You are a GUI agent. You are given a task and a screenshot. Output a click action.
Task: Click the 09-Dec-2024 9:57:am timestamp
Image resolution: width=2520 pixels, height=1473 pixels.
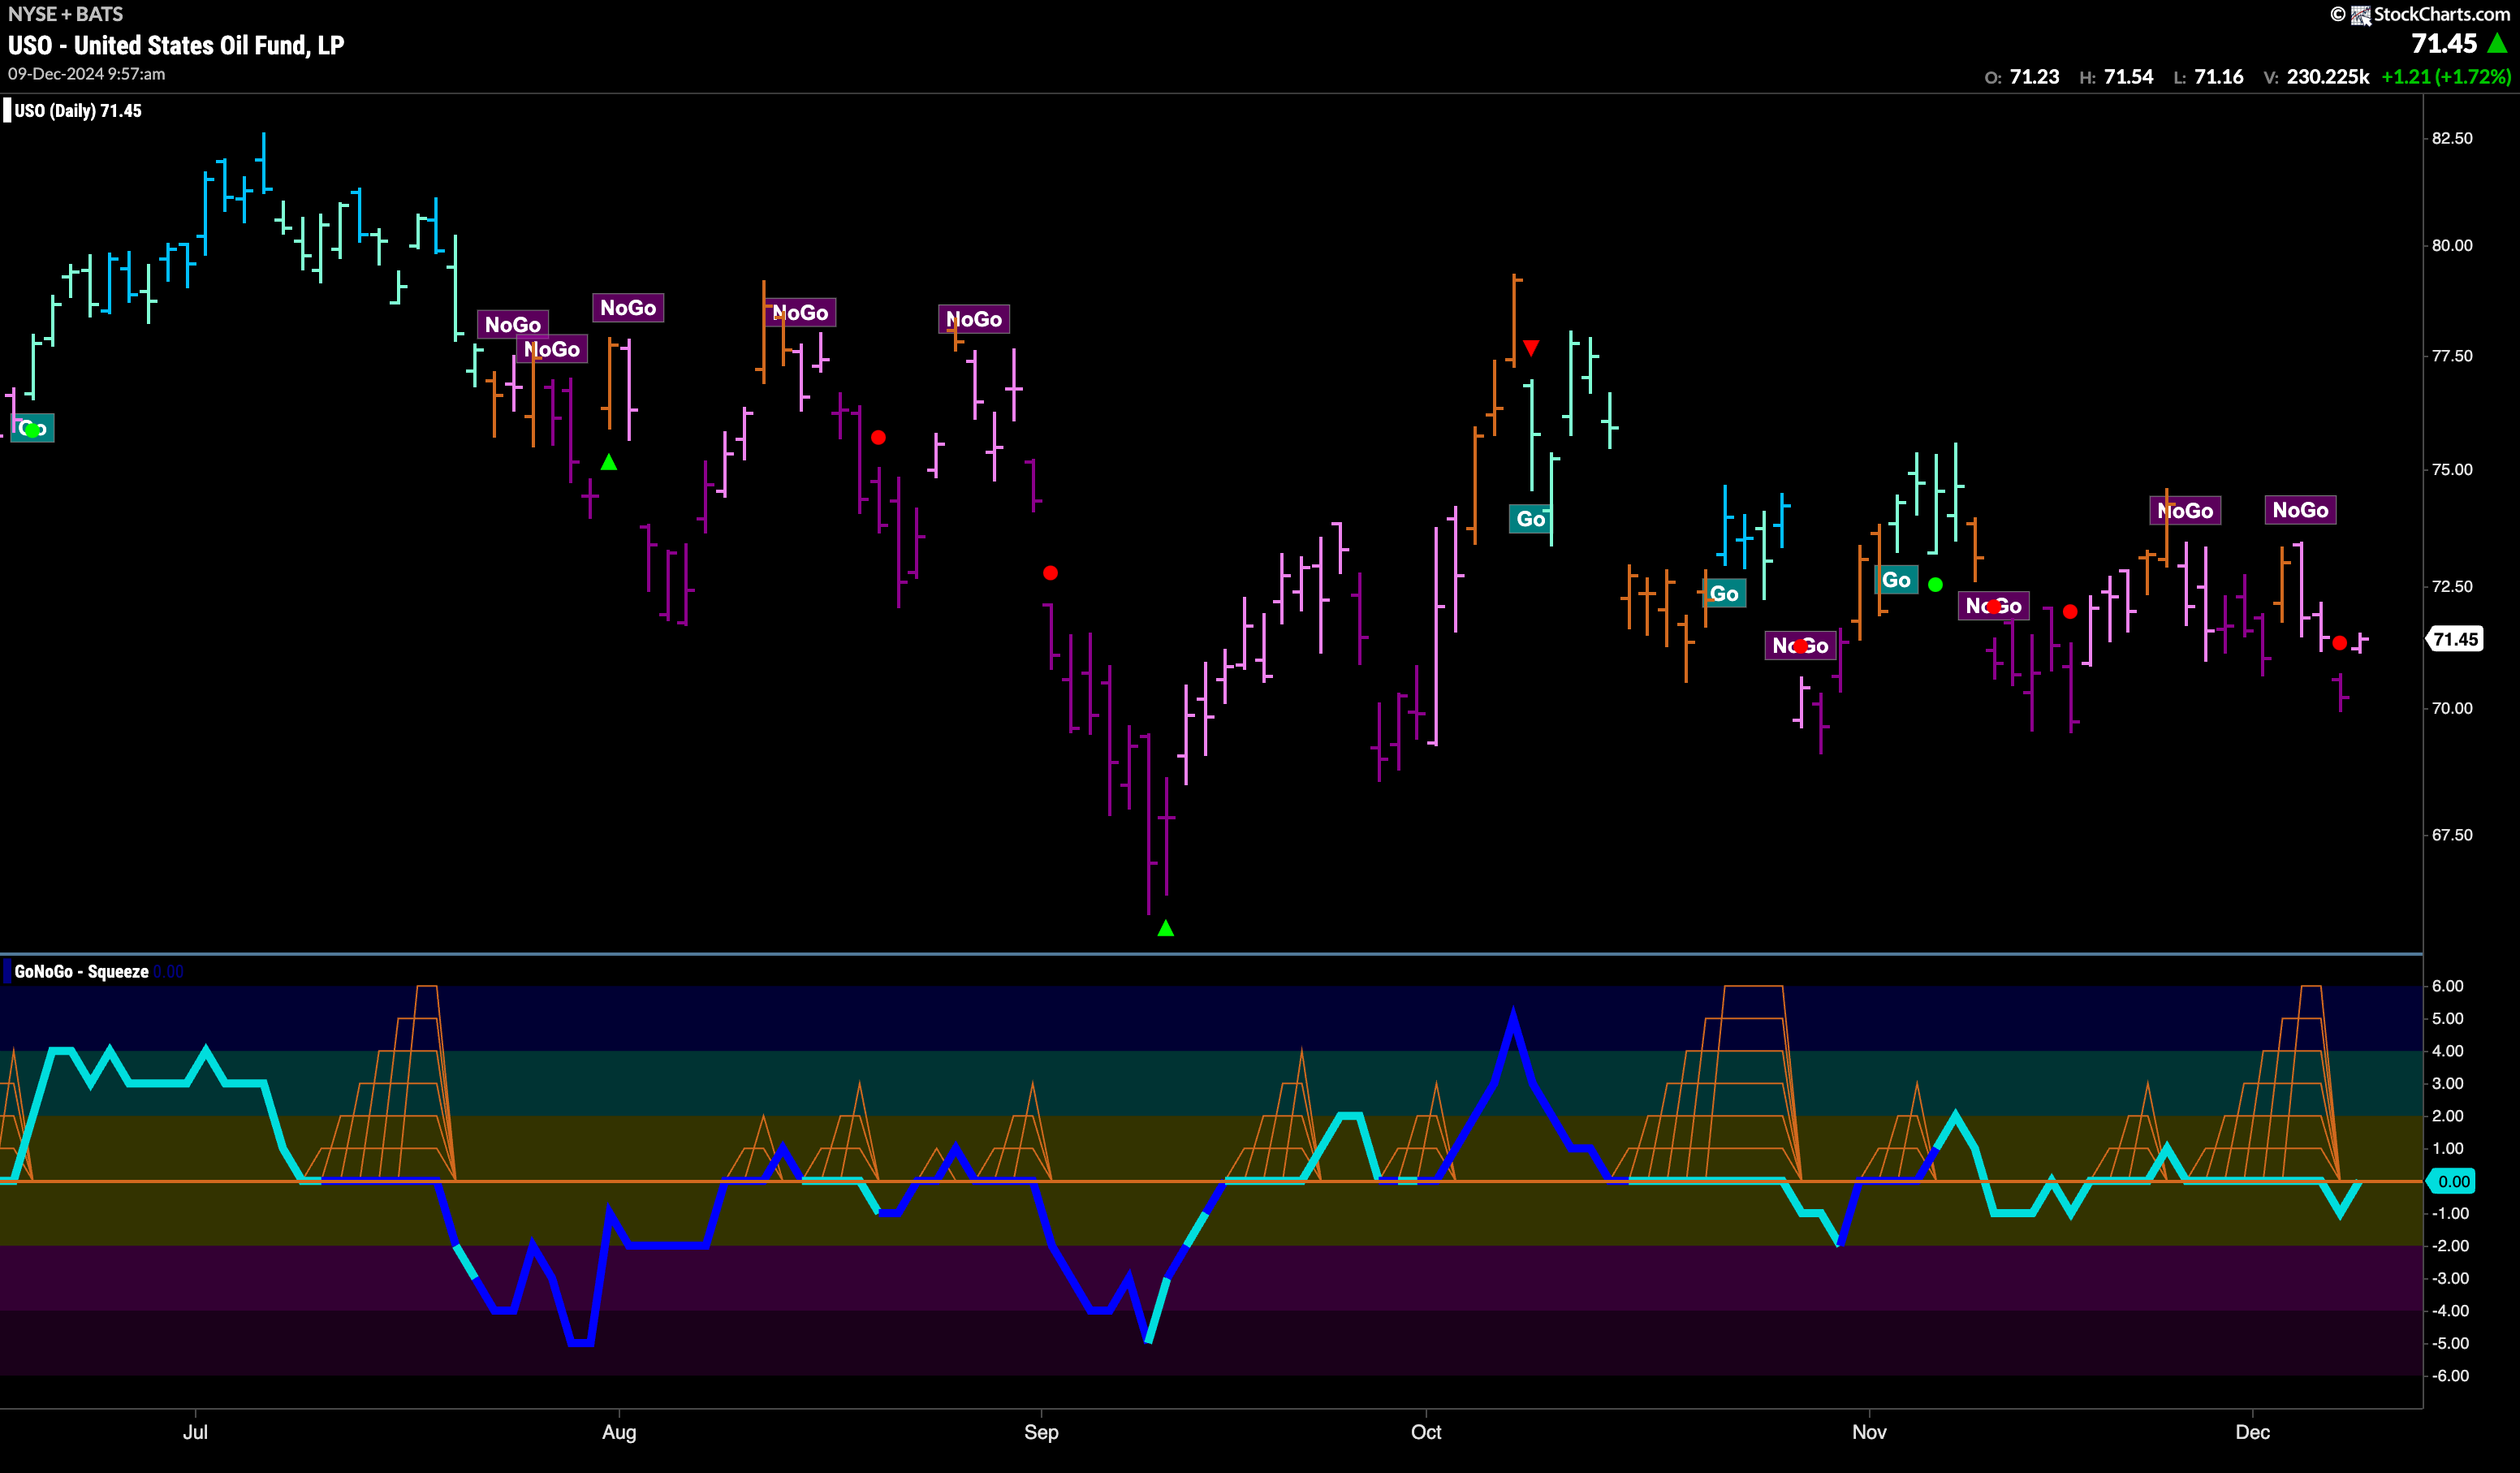pos(87,74)
